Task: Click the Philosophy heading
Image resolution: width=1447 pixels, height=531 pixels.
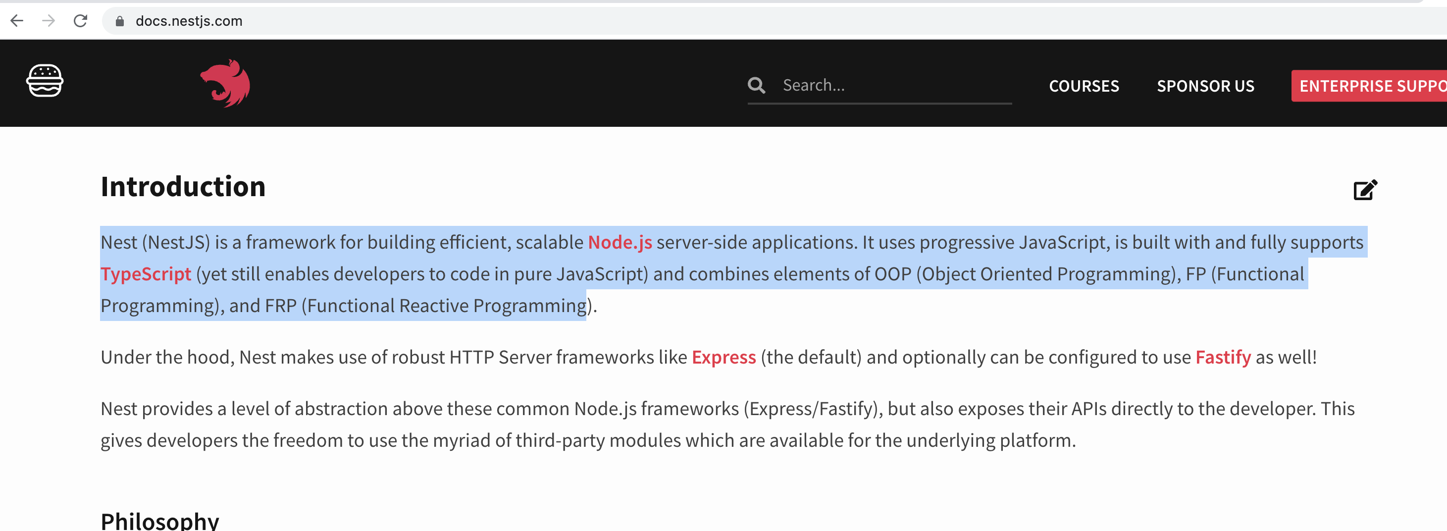Action: (160, 521)
